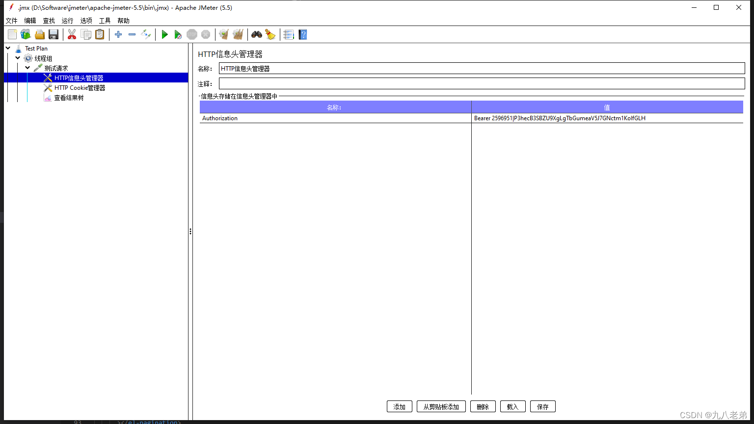The width and height of the screenshot is (754, 424).
Task: Click the 查看结果树 chart icon
Action: coord(48,98)
